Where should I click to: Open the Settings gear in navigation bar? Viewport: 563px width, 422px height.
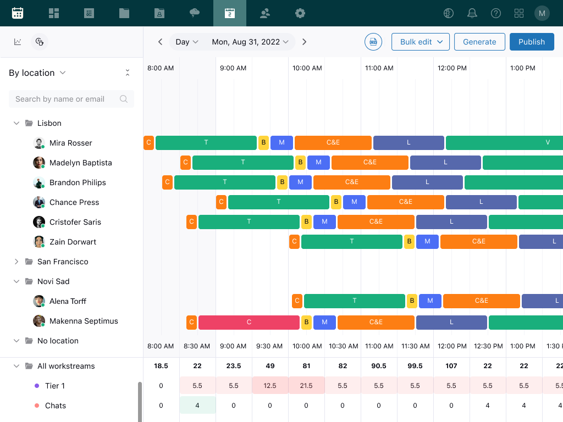(300, 13)
